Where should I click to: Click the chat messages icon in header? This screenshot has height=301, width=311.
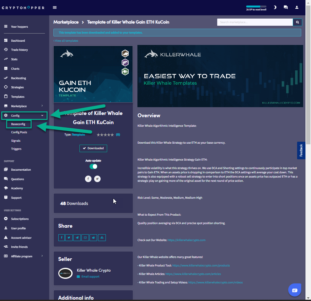click(286, 7)
